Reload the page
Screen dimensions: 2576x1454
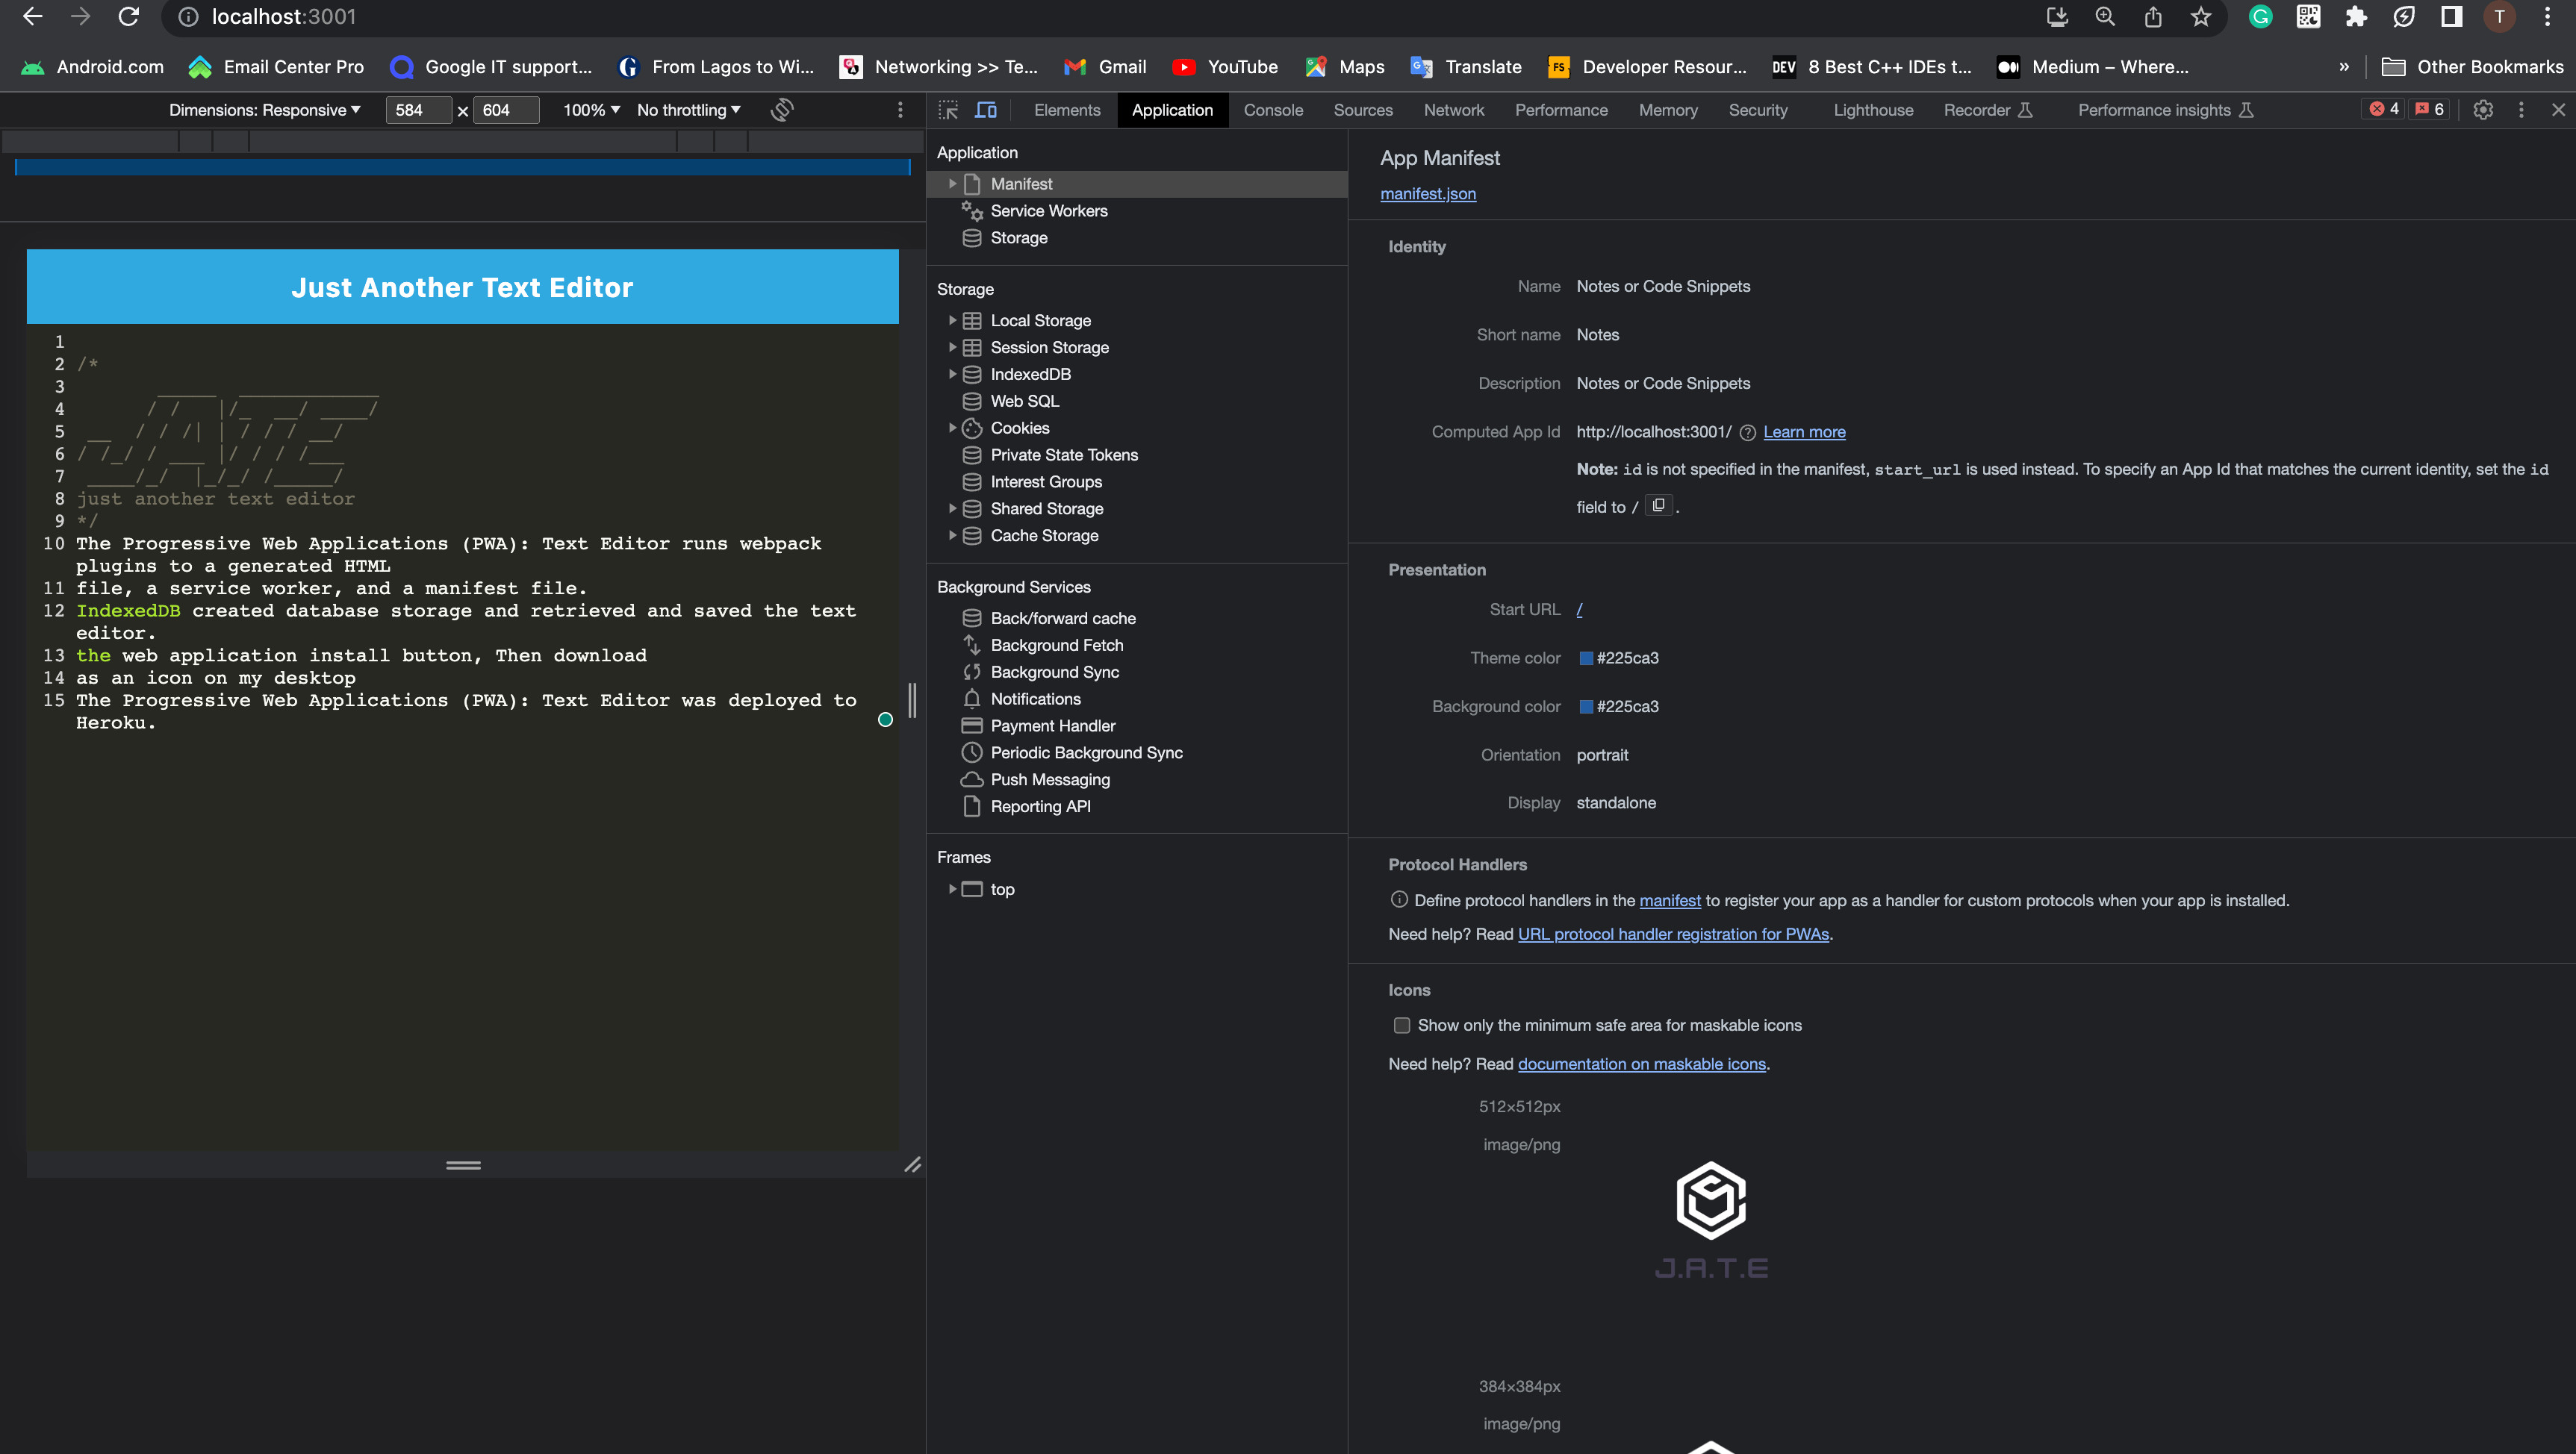click(129, 17)
